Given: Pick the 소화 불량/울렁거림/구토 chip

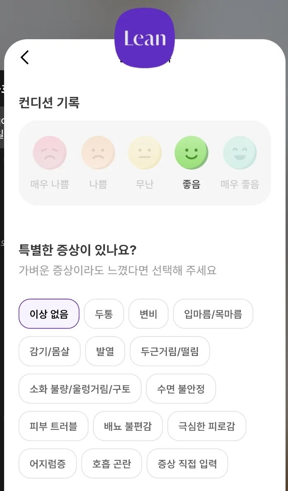Looking at the screenshot, I should pos(80,389).
